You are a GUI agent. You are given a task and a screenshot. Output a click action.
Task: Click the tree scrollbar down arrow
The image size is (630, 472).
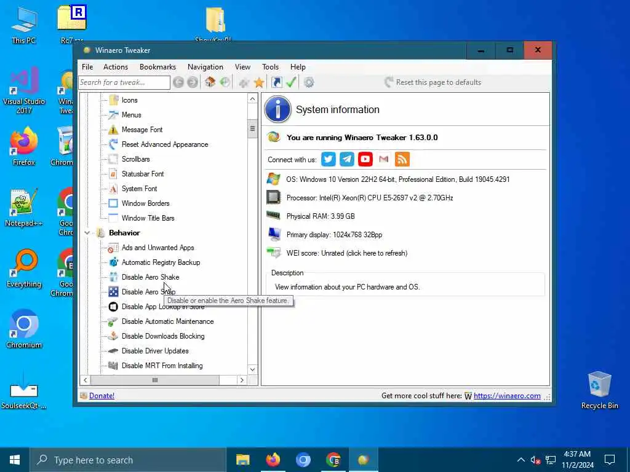(252, 369)
